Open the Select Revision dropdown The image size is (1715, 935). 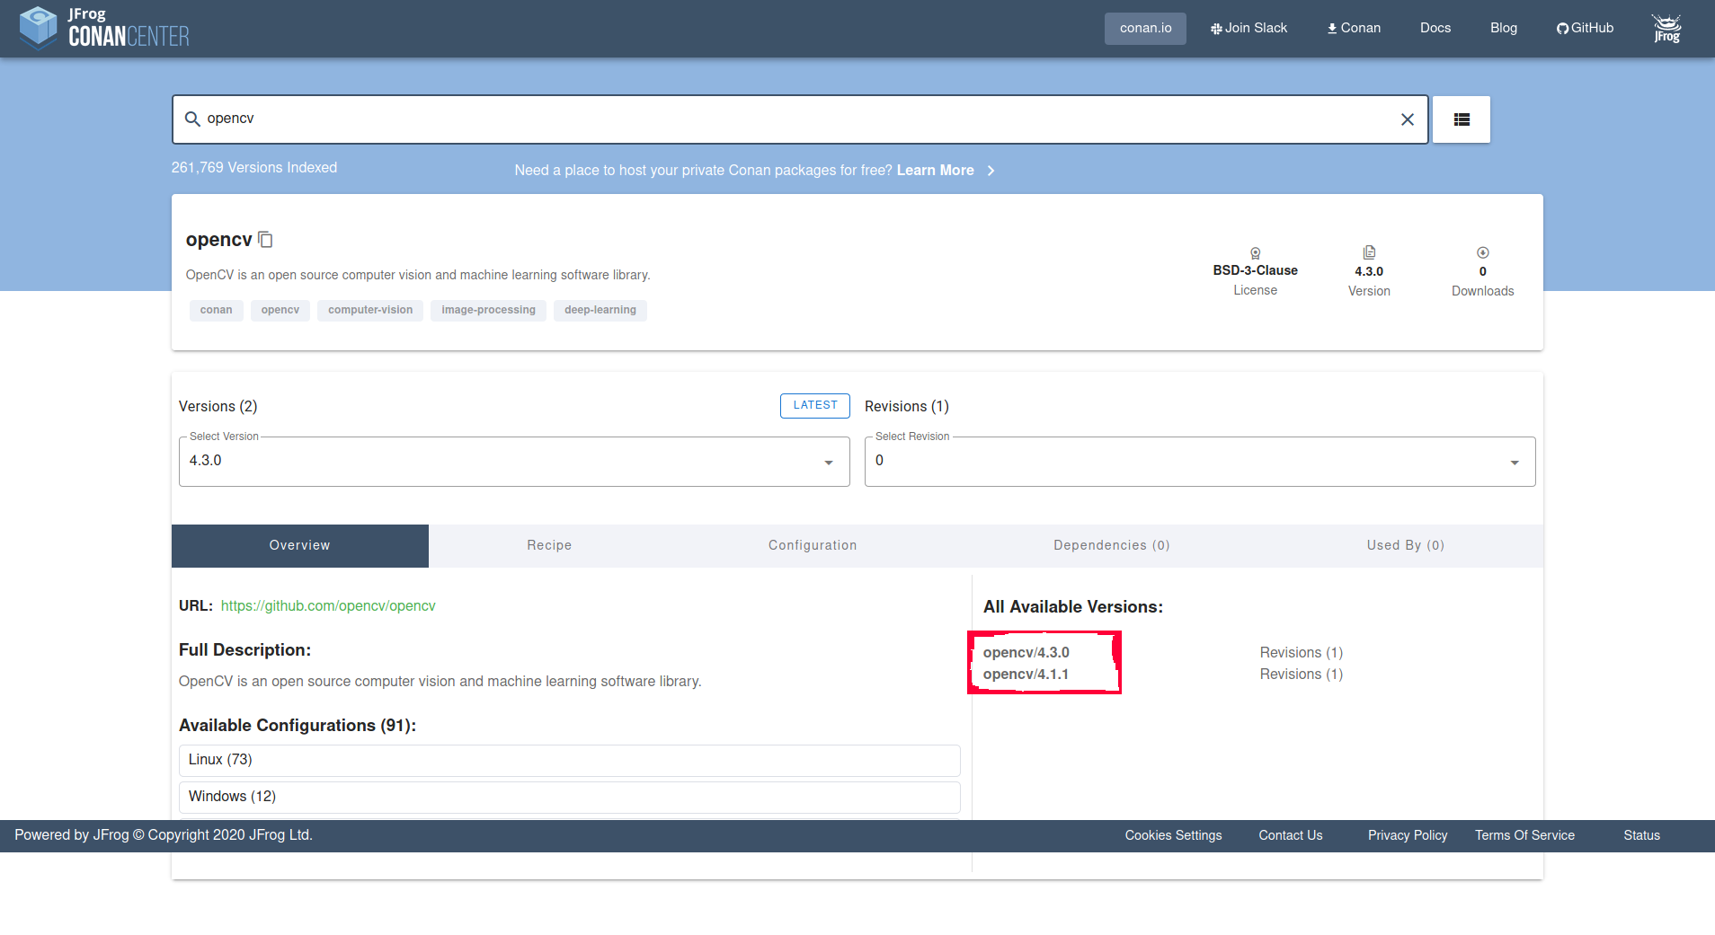coord(1514,461)
